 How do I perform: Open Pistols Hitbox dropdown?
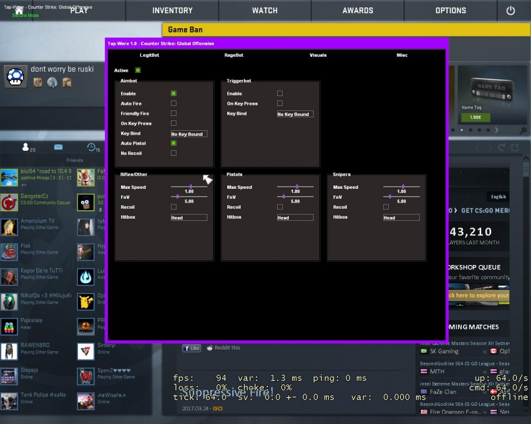tap(295, 218)
